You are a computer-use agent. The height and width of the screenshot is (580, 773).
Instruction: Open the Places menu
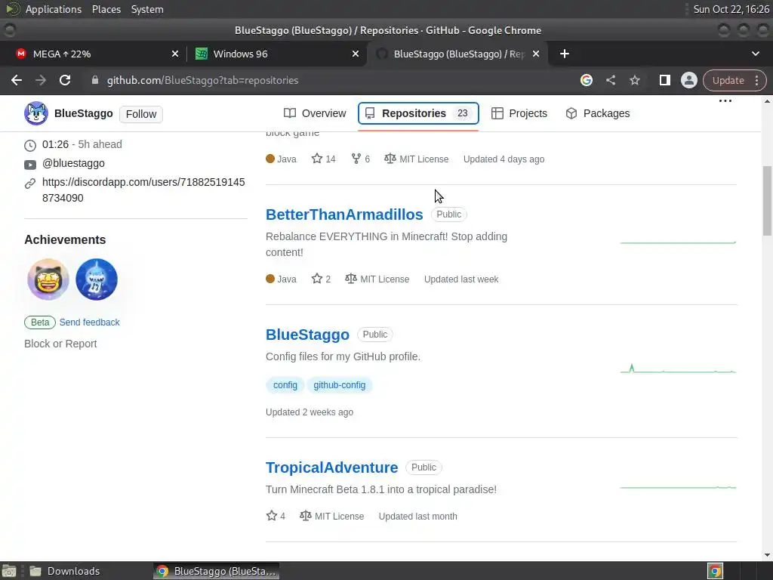[x=106, y=9]
